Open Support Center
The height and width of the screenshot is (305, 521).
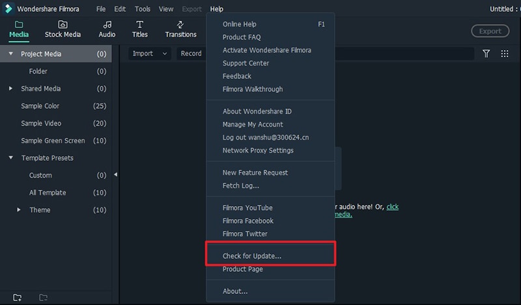(x=270, y=63)
